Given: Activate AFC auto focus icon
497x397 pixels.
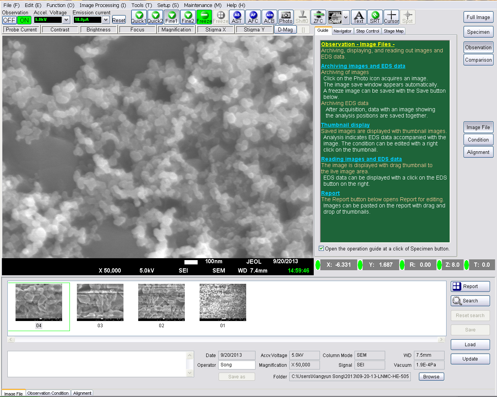Looking at the screenshot, I should coord(253,17).
